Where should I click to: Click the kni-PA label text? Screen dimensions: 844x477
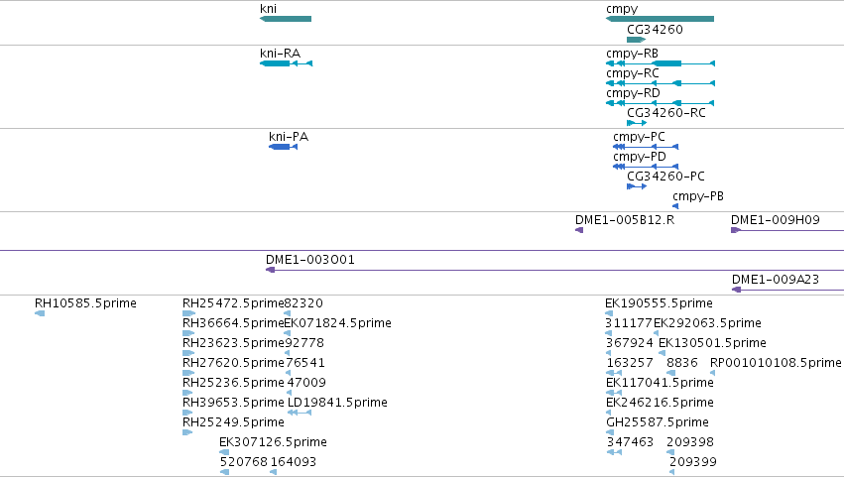(x=289, y=137)
